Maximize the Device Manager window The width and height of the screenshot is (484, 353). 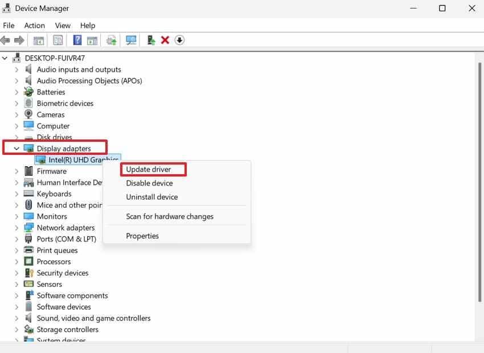coord(442,9)
